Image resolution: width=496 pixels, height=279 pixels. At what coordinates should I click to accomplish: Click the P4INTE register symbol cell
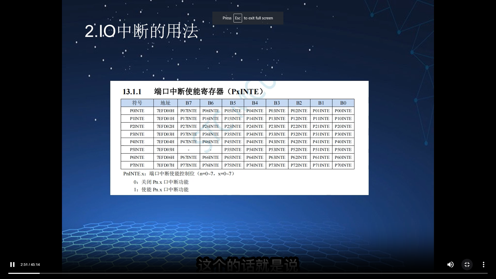click(x=137, y=142)
